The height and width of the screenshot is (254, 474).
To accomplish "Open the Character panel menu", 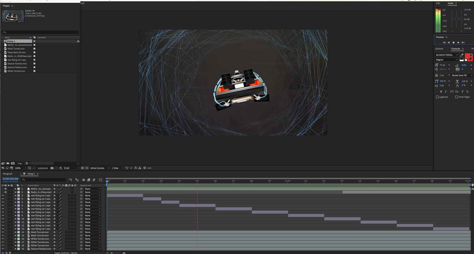I will tap(463, 49).
